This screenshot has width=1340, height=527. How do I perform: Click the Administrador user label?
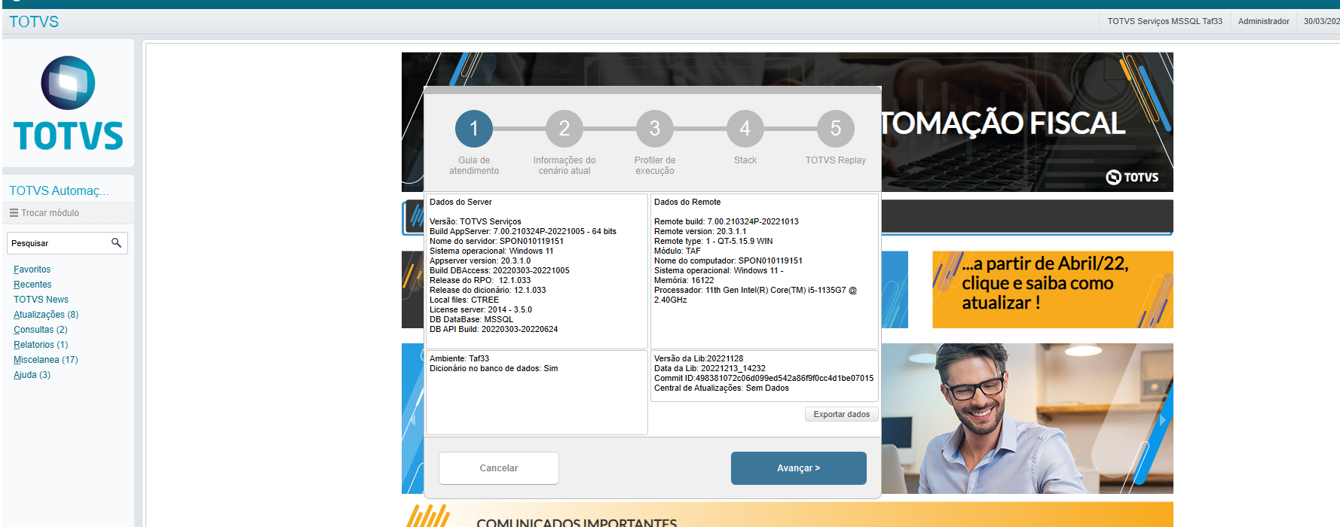pos(1264,21)
